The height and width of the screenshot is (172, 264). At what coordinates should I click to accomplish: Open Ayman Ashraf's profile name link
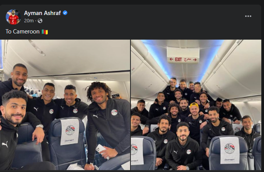click(x=42, y=13)
